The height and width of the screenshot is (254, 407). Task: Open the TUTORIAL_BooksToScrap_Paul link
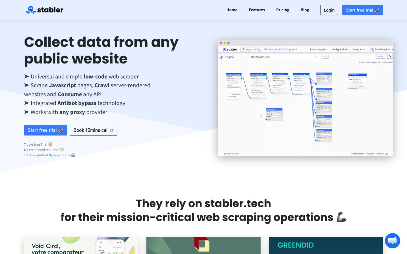pyautogui.click(x=280, y=49)
